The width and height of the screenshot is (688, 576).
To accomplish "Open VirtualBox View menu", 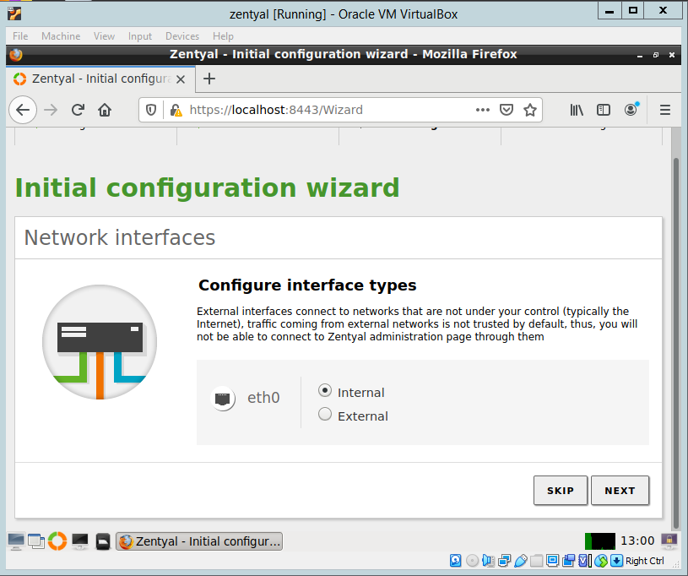I will [104, 36].
